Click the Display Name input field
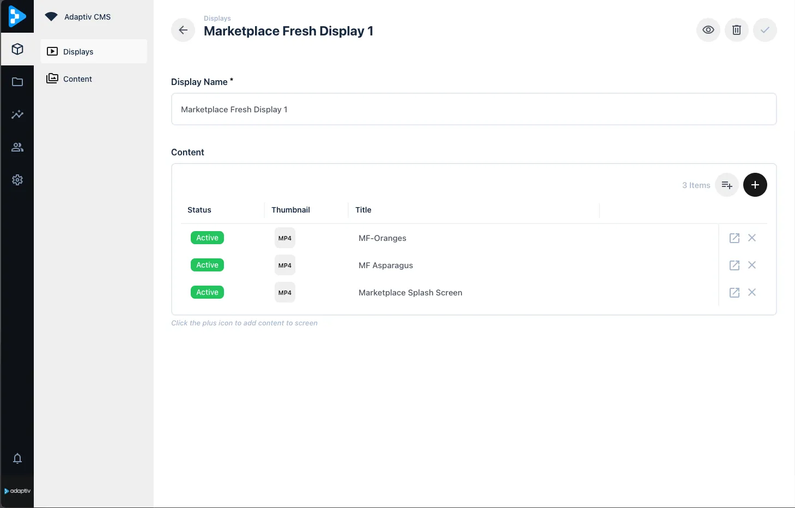This screenshot has height=508, width=795. pos(474,109)
